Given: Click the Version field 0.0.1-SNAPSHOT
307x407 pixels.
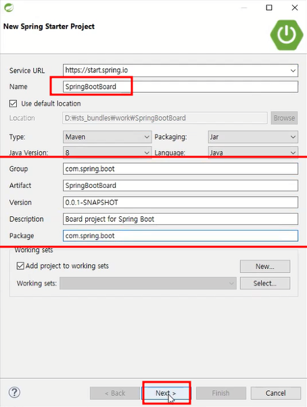Looking at the screenshot, I should coord(181,202).
